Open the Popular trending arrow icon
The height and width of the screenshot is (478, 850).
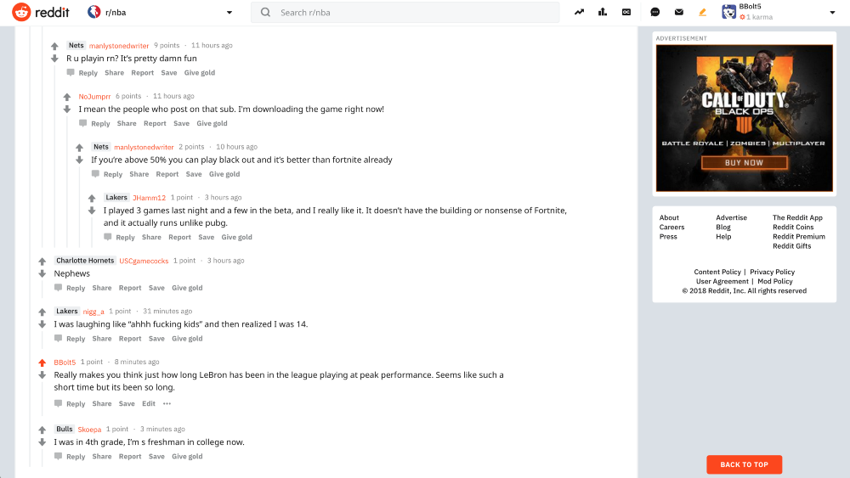(x=579, y=12)
